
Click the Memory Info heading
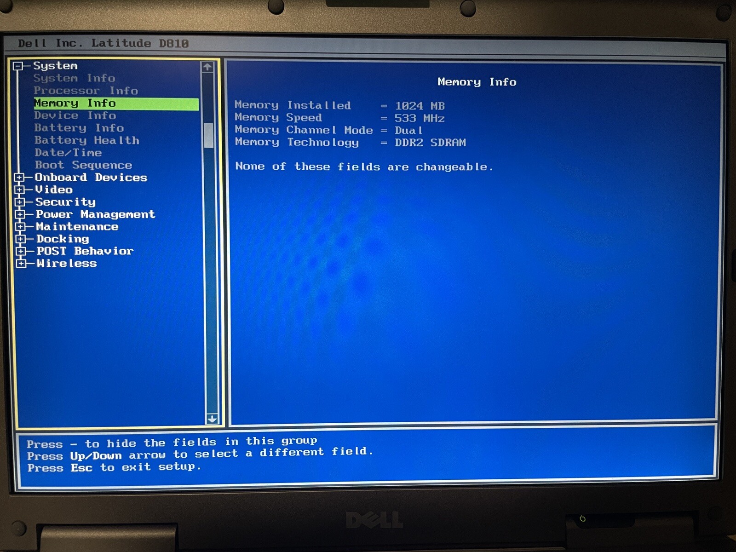477,82
